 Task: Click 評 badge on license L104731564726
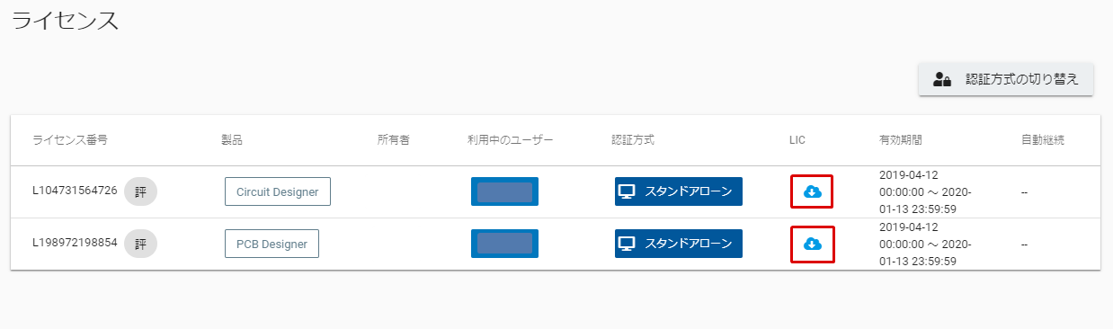[140, 191]
